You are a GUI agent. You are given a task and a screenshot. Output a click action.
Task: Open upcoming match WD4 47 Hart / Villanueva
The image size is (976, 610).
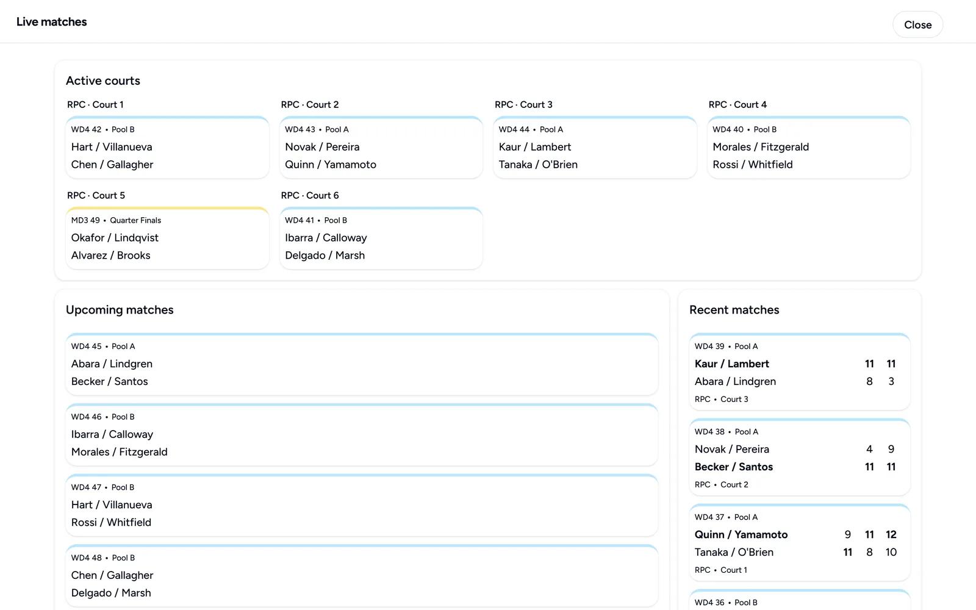[x=362, y=505]
